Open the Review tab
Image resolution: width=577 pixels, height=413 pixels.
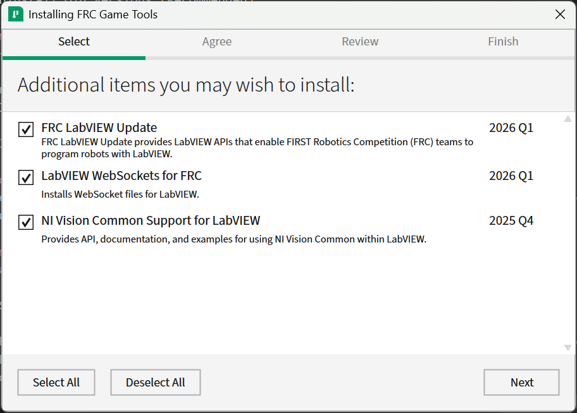[x=359, y=42]
